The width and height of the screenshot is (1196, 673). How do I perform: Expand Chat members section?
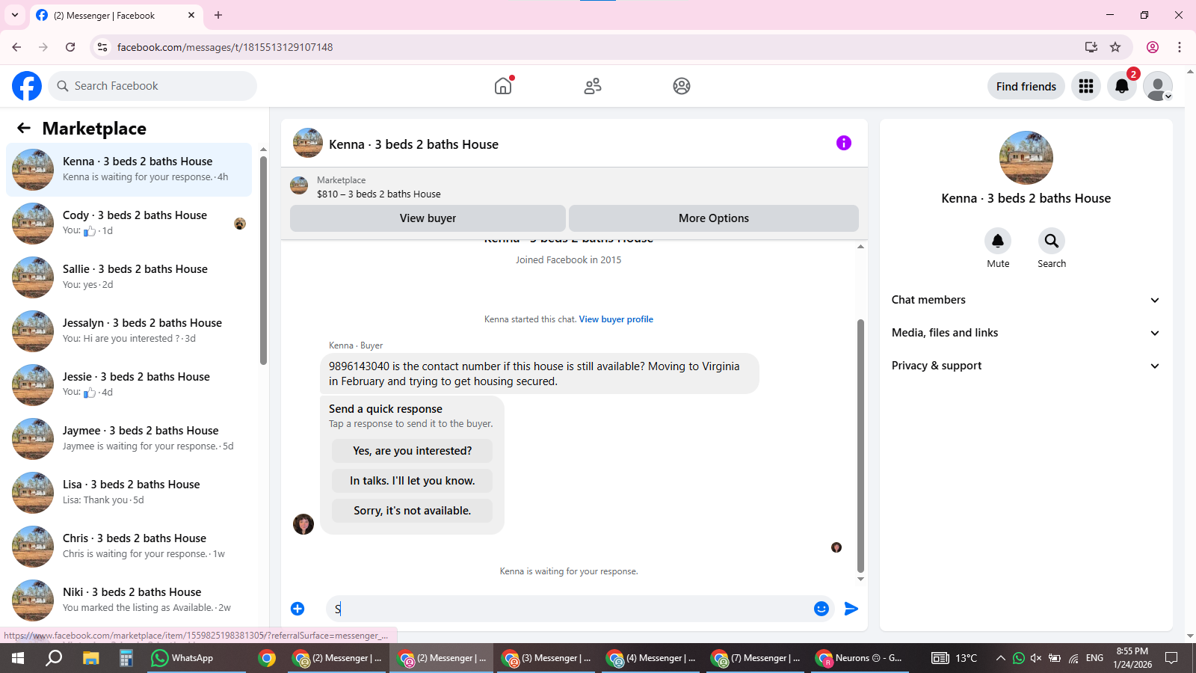(x=1026, y=300)
